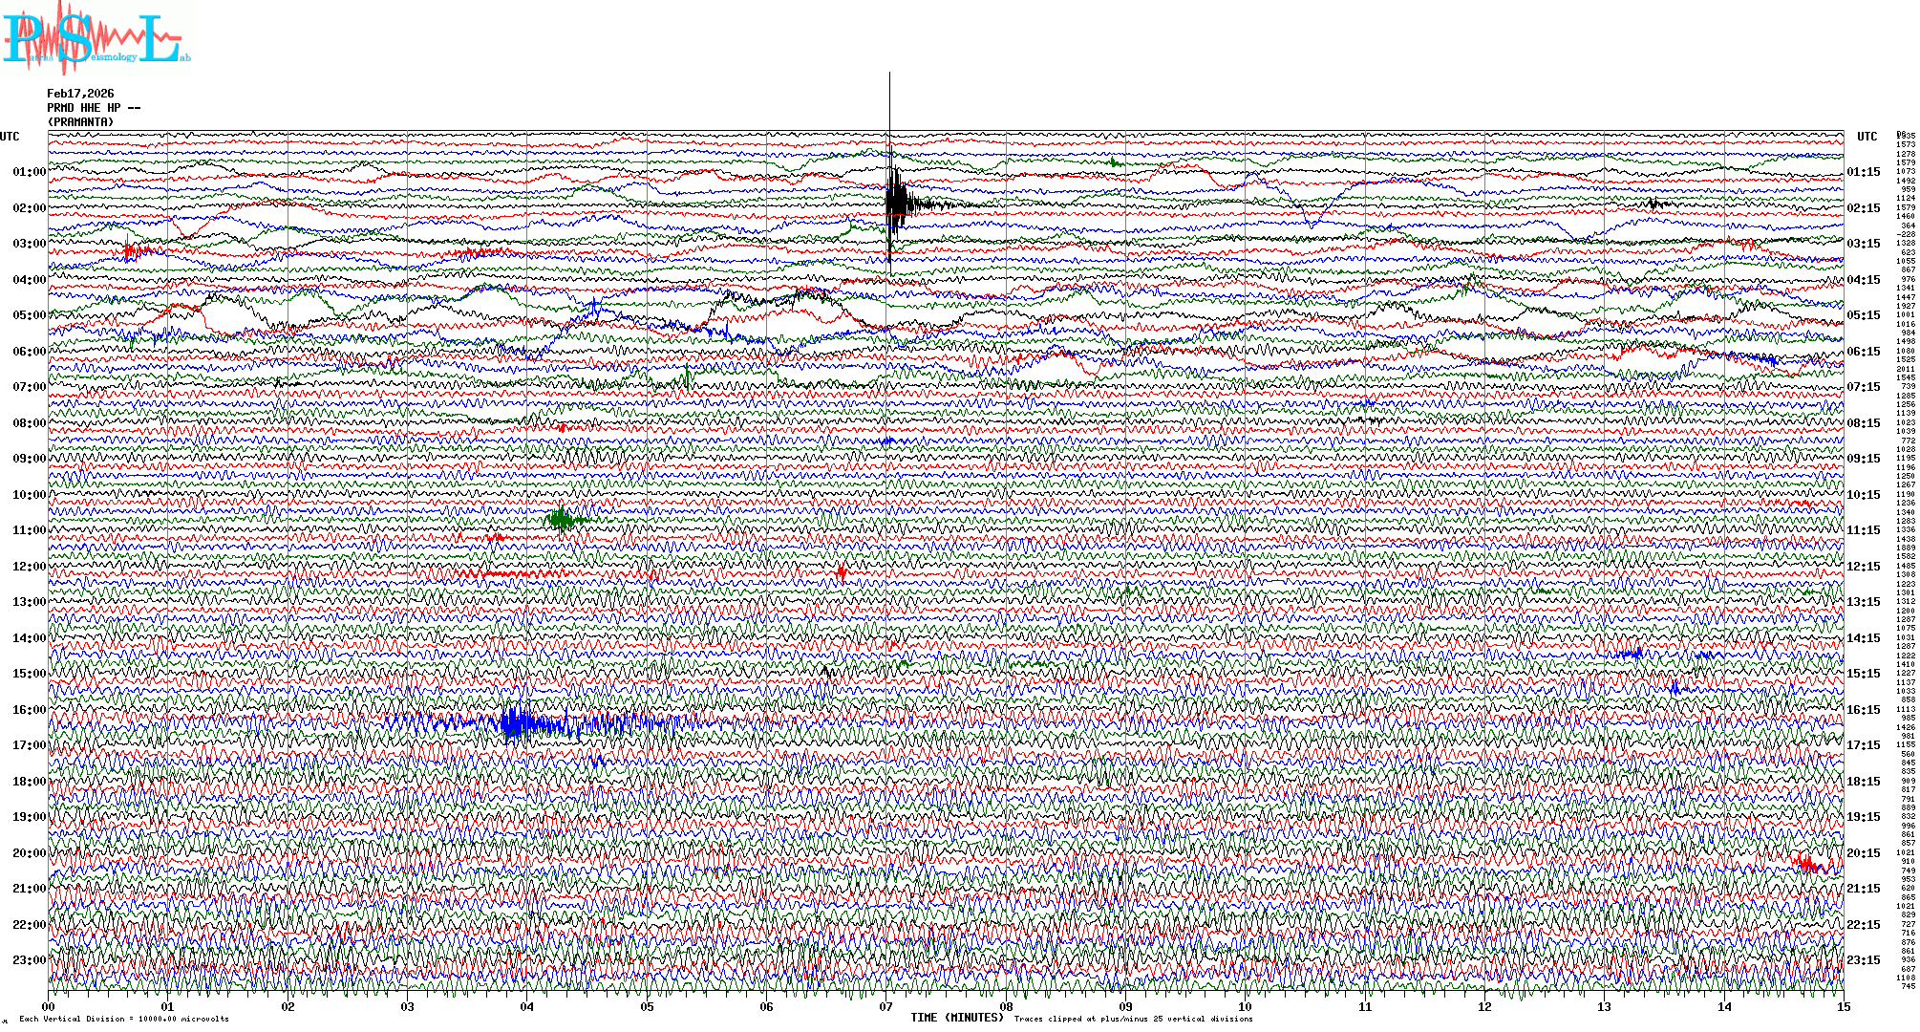Viewport: 1920px width, 1032px height.
Task: Click the 06:15 label on the right axis
Action: click(x=1863, y=352)
